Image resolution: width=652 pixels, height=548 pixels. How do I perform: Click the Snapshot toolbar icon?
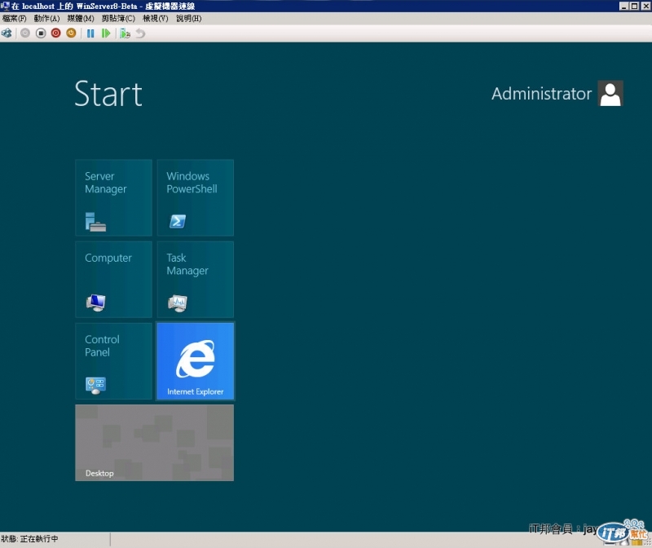[125, 33]
